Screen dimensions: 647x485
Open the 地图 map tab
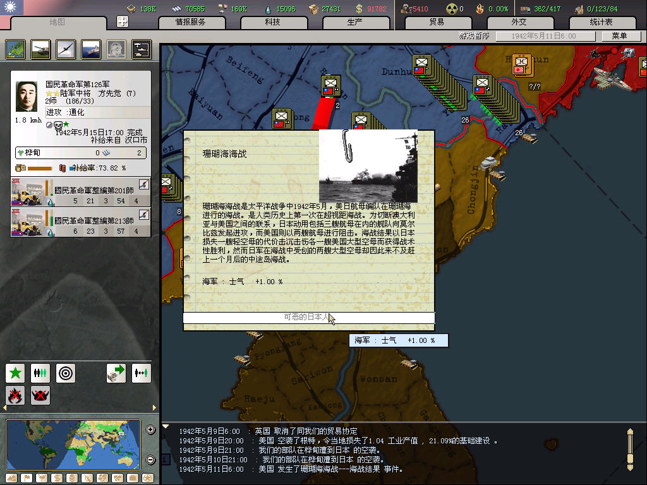(57, 22)
